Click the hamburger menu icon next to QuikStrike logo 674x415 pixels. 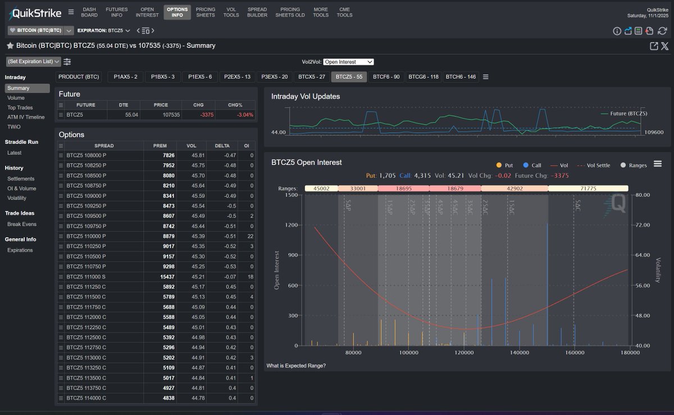pos(71,11)
